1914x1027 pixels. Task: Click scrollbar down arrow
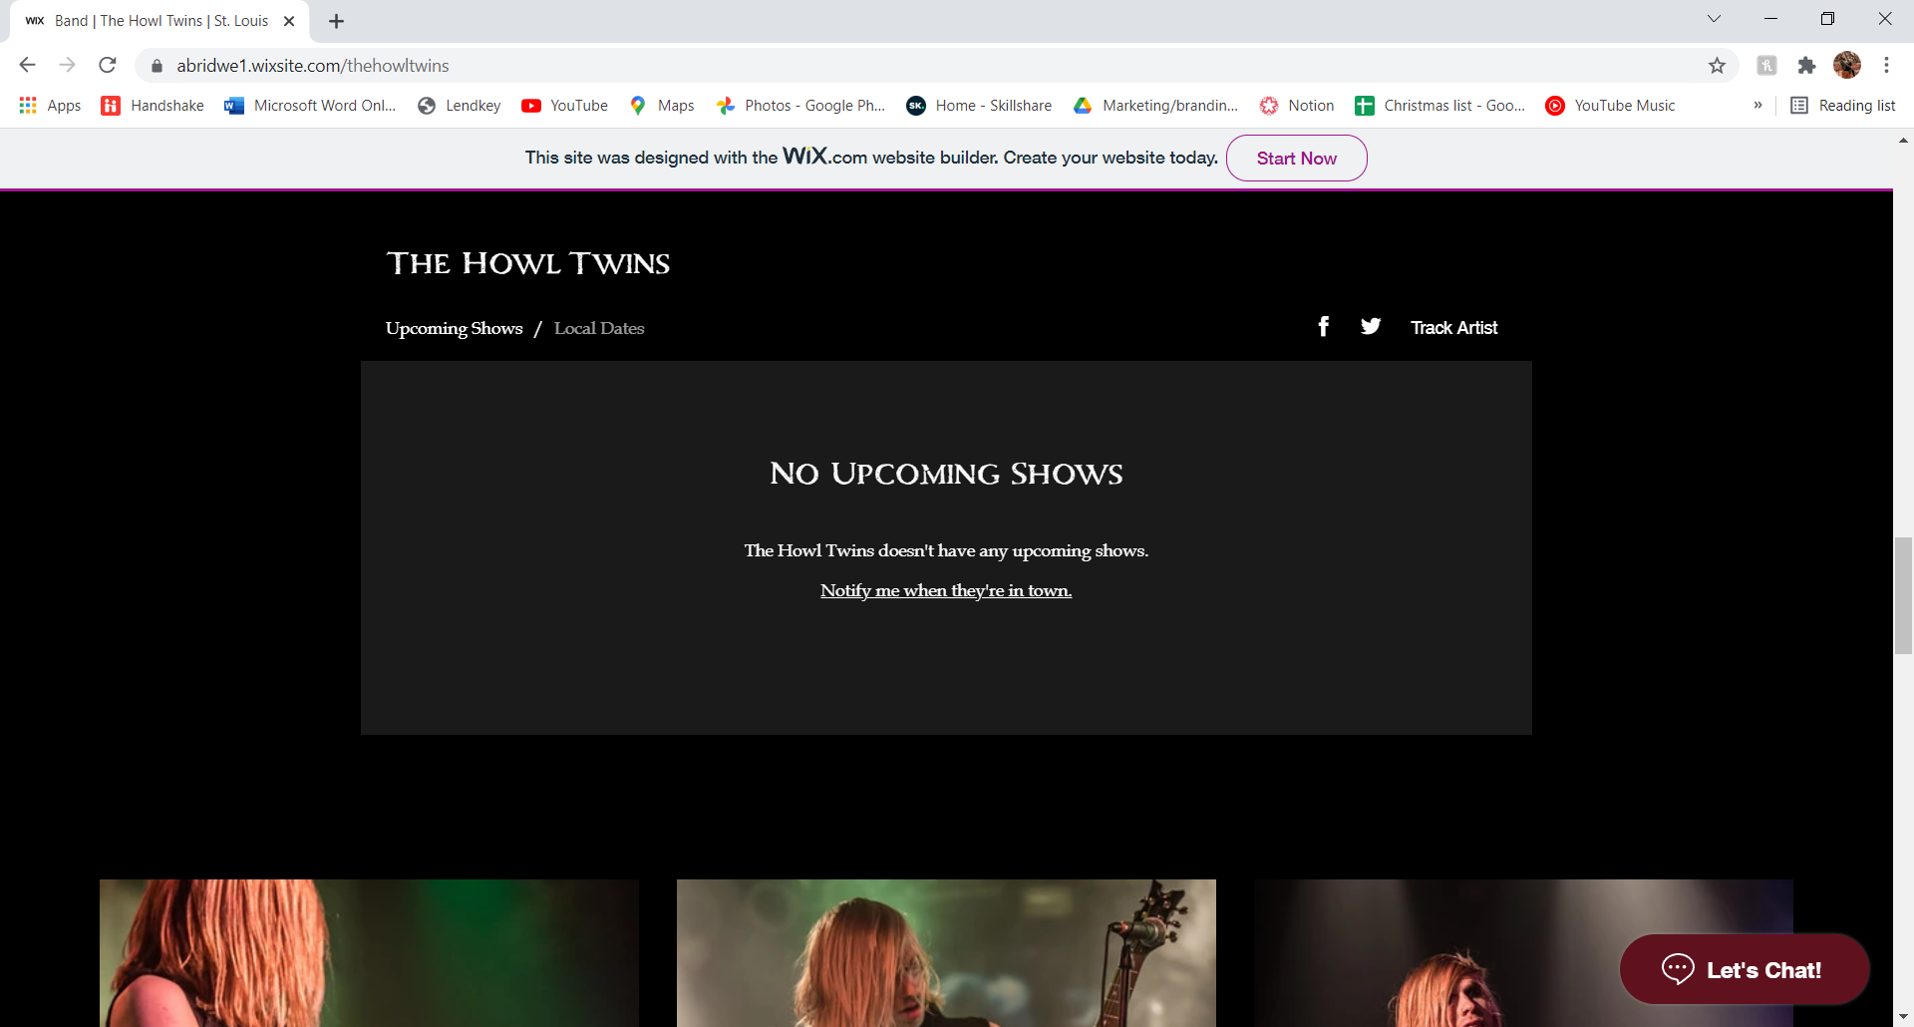[x=1903, y=1018]
